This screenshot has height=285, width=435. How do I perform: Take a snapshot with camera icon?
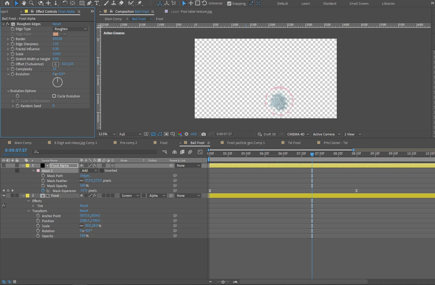pyautogui.click(x=204, y=134)
